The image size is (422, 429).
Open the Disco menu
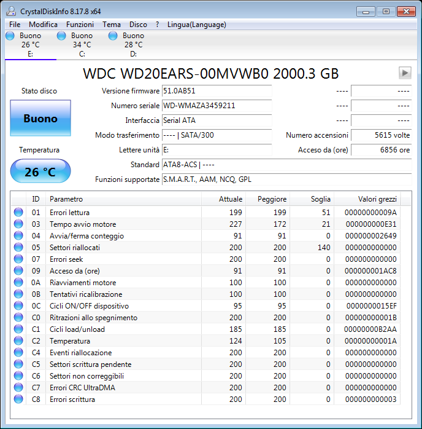point(138,25)
